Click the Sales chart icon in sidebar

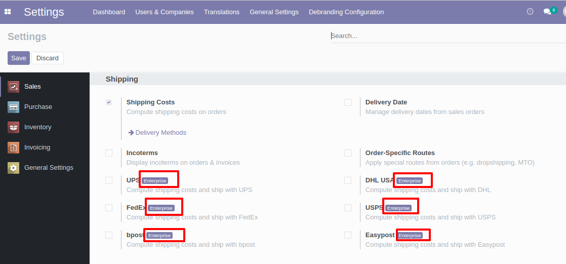(x=13, y=87)
